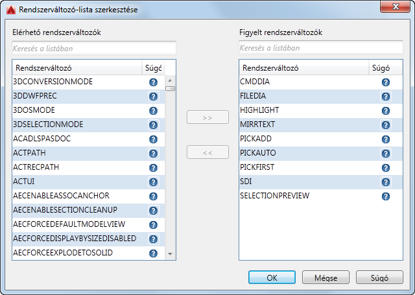Cancel with the Mégse button
Viewport: 415px width, 295px height.
coord(326,277)
